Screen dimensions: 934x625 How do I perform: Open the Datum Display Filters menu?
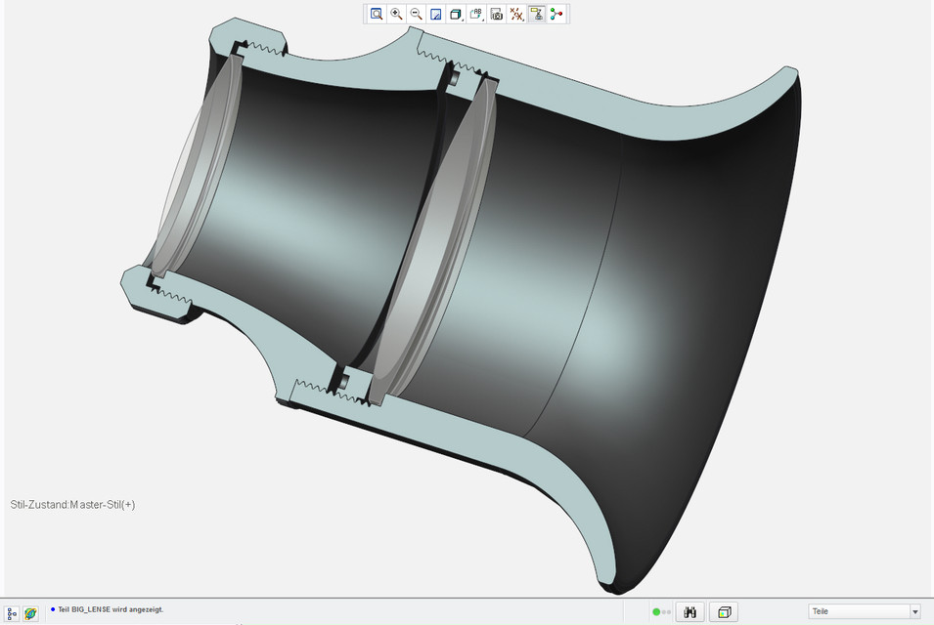click(517, 15)
